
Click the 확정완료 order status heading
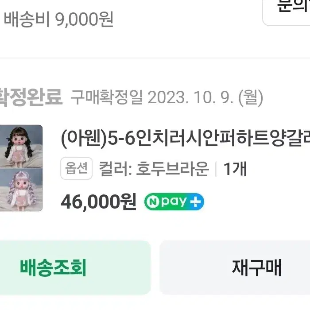31,97
